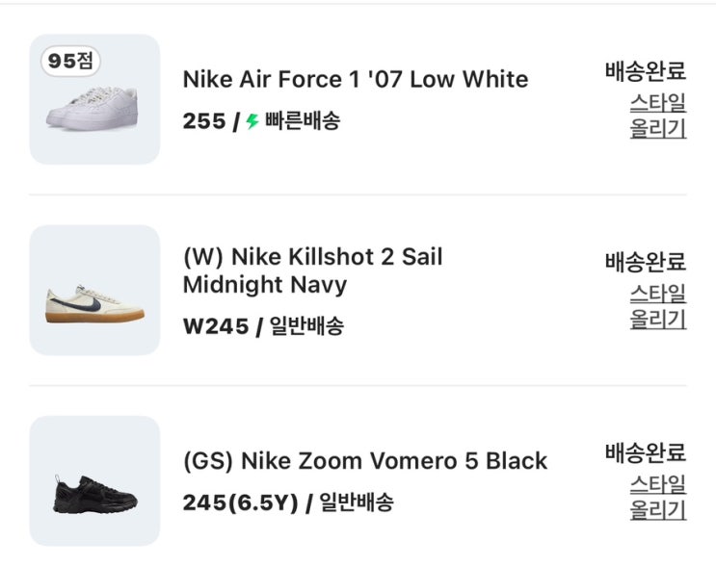This screenshot has height=567, width=716.
Task: Open the black Vomero 5 sneaker thumbnail
Action: (x=94, y=481)
